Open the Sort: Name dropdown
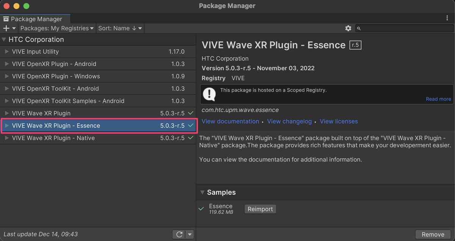This screenshot has width=455, height=241. pyautogui.click(x=120, y=28)
